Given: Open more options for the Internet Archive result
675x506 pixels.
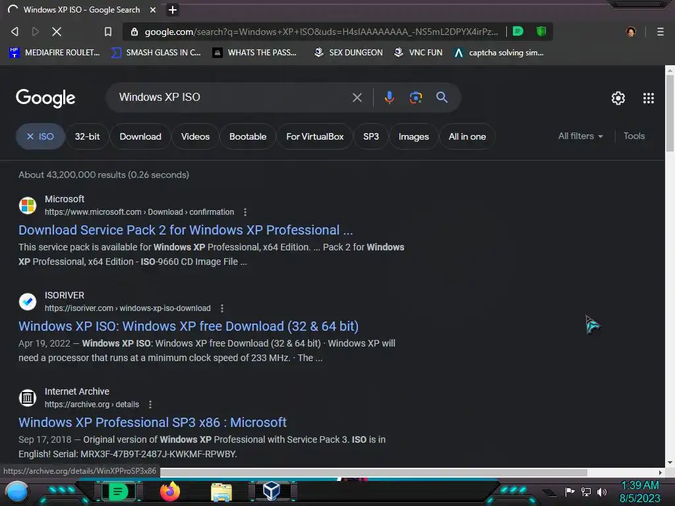Looking at the screenshot, I should (150, 405).
